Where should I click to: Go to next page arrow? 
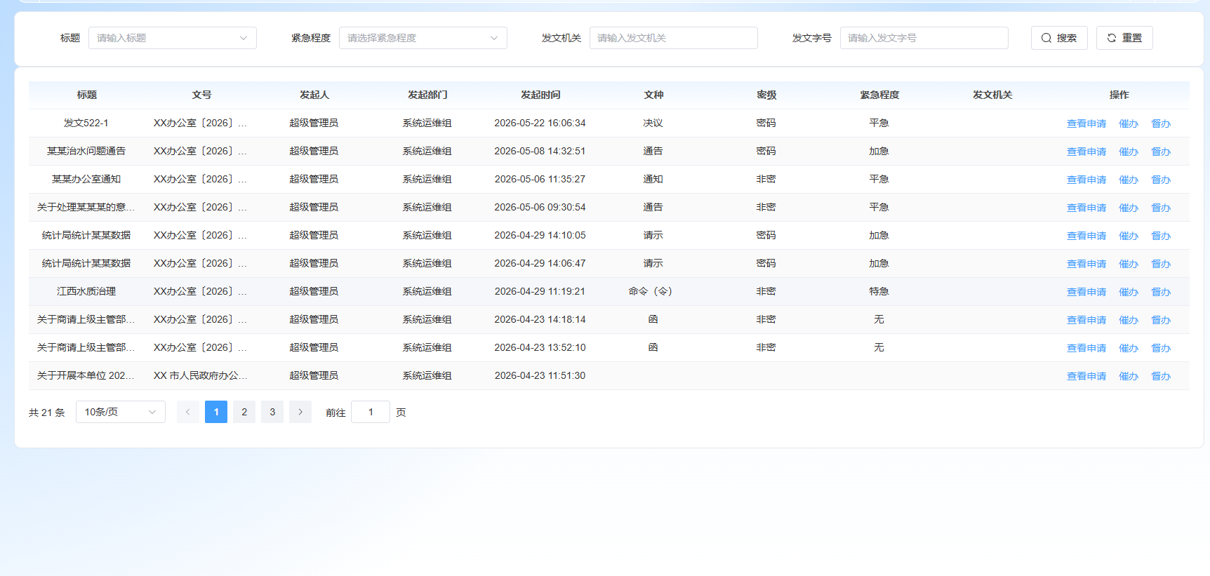pos(300,412)
